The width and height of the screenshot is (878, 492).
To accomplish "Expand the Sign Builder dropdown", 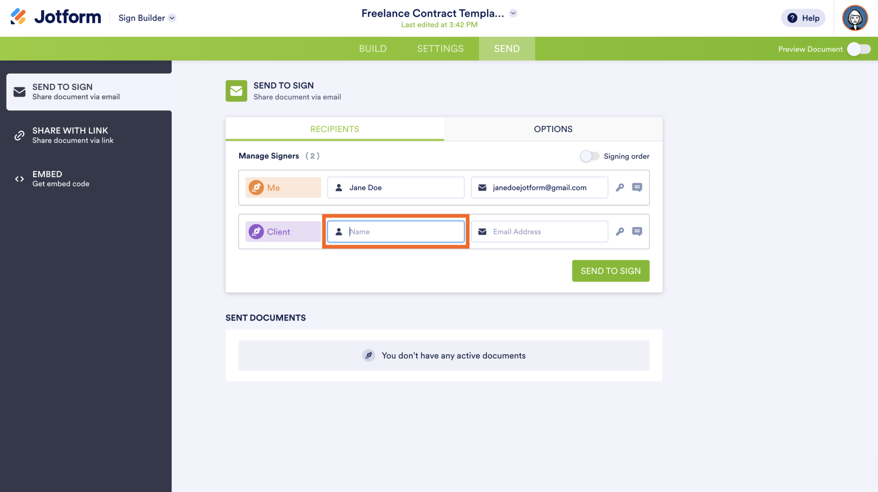I will [x=172, y=18].
